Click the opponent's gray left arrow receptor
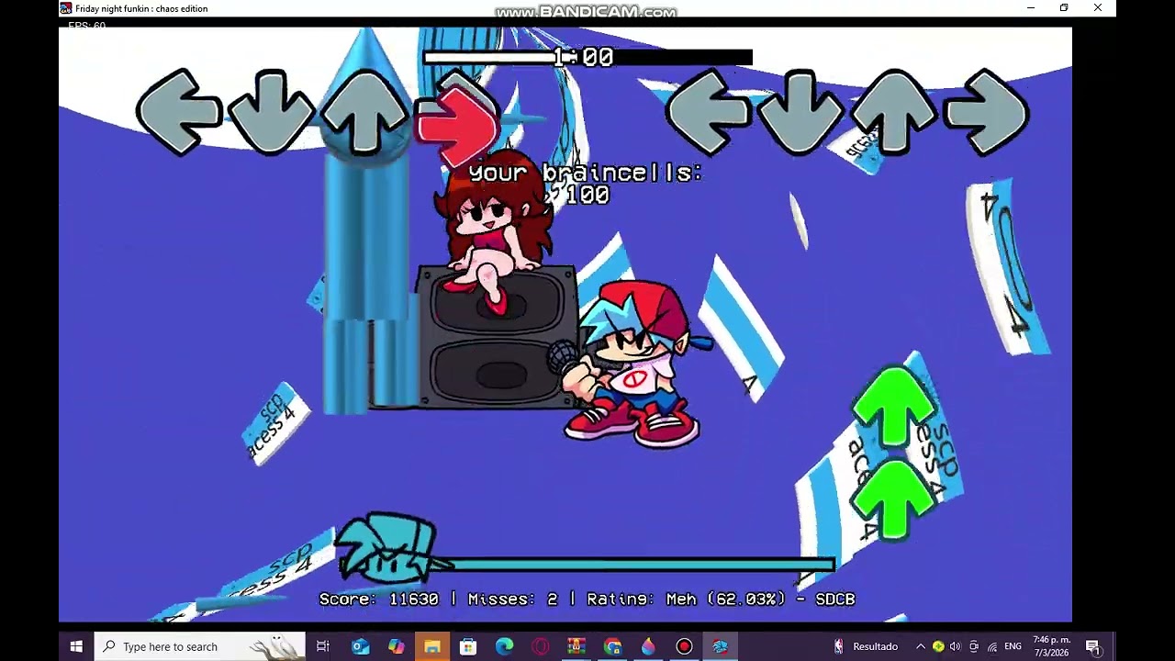Image resolution: width=1175 pixels, height=661 pixels. click(x=178, y=112)
